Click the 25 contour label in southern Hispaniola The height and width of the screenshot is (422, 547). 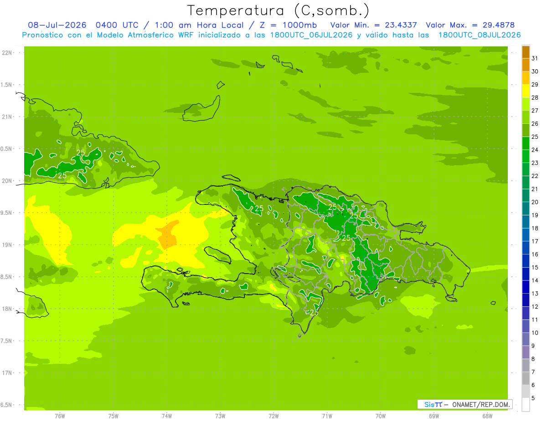click(314, 312)
